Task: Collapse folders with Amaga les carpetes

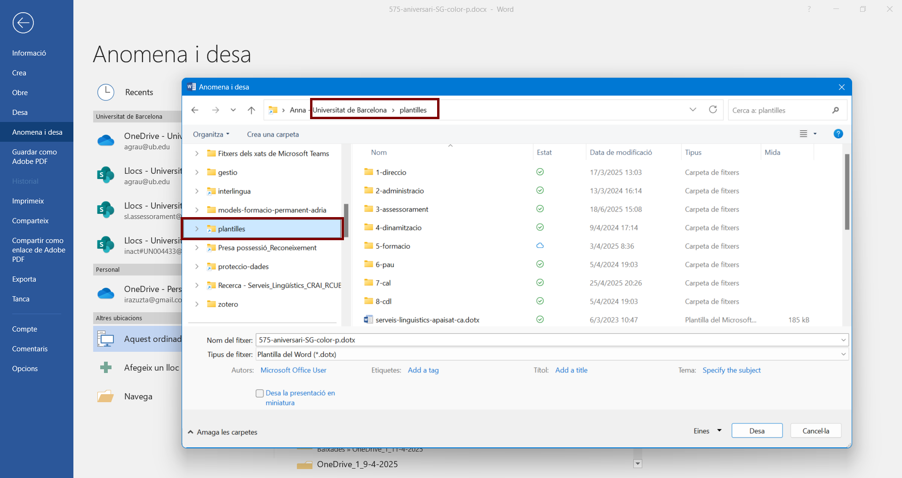Action: (x=223, y=432)
